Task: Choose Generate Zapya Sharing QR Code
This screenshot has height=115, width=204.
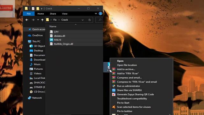Action: point(135,95)
